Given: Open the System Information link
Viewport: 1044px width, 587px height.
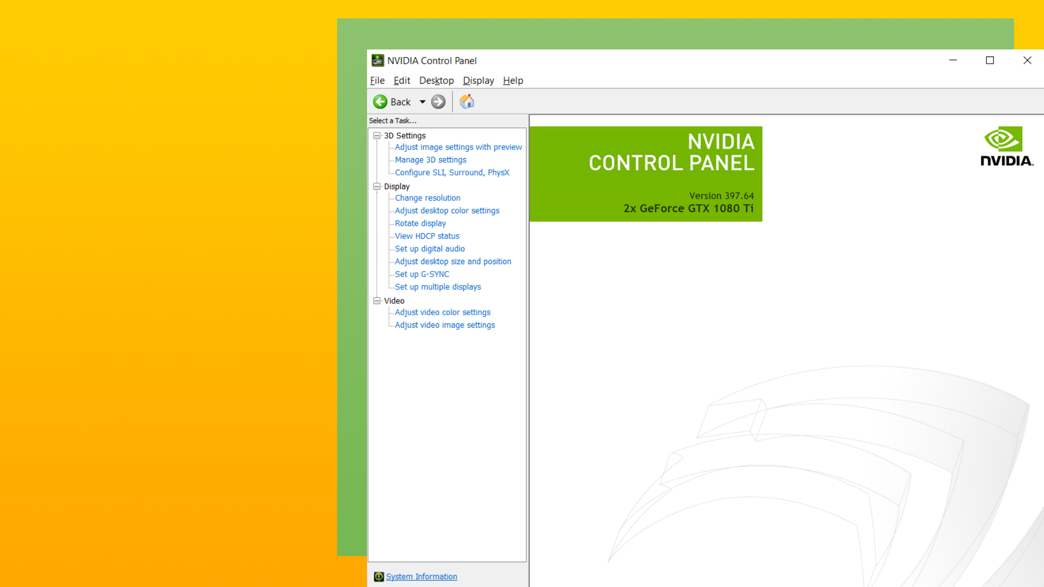Looking at the screenshot, I should click(x=421, y=577).
